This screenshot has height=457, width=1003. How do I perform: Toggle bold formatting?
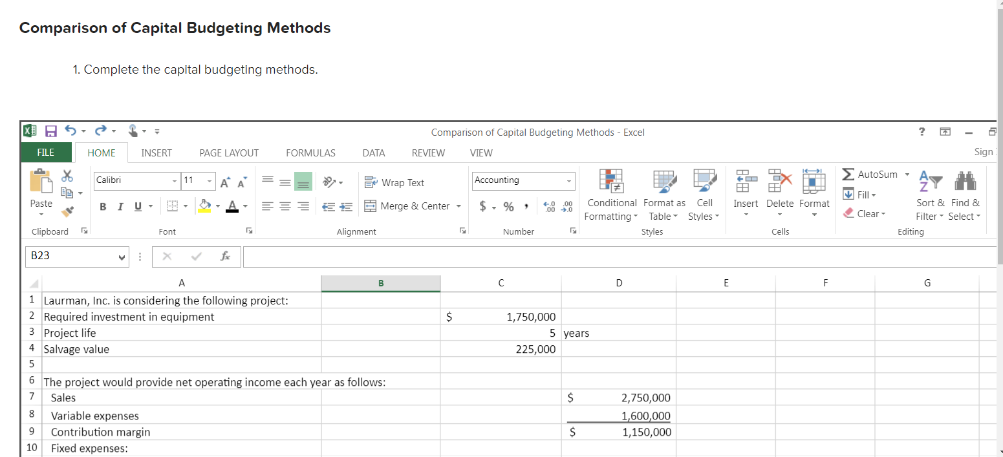pyautogui.click(x=102, y=206)
